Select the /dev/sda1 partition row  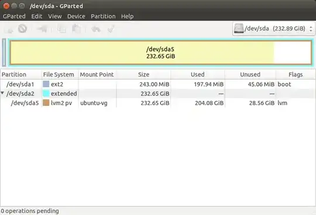[x=158, y=84]
